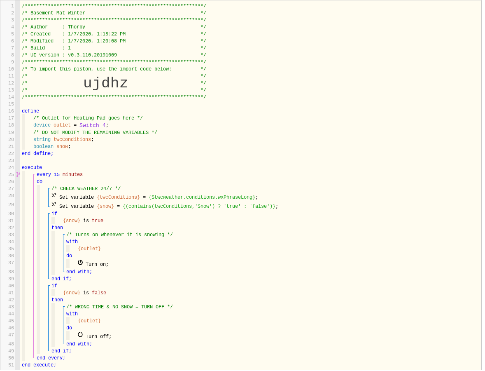
Task: Click 'Turns on whenever it is snowing' comment
Action: click(119, 235)
